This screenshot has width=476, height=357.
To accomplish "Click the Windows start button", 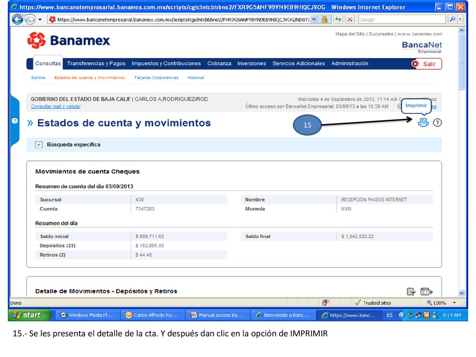I will click(x=29, y=315).
